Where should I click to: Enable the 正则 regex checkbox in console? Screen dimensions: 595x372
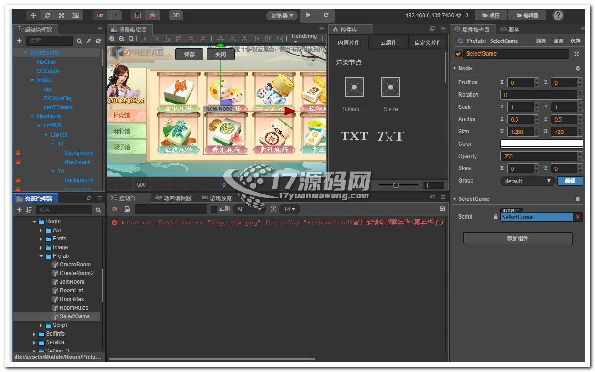click(213, 209)
